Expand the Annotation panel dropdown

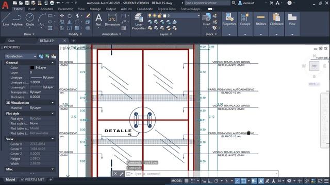point(111,34)
